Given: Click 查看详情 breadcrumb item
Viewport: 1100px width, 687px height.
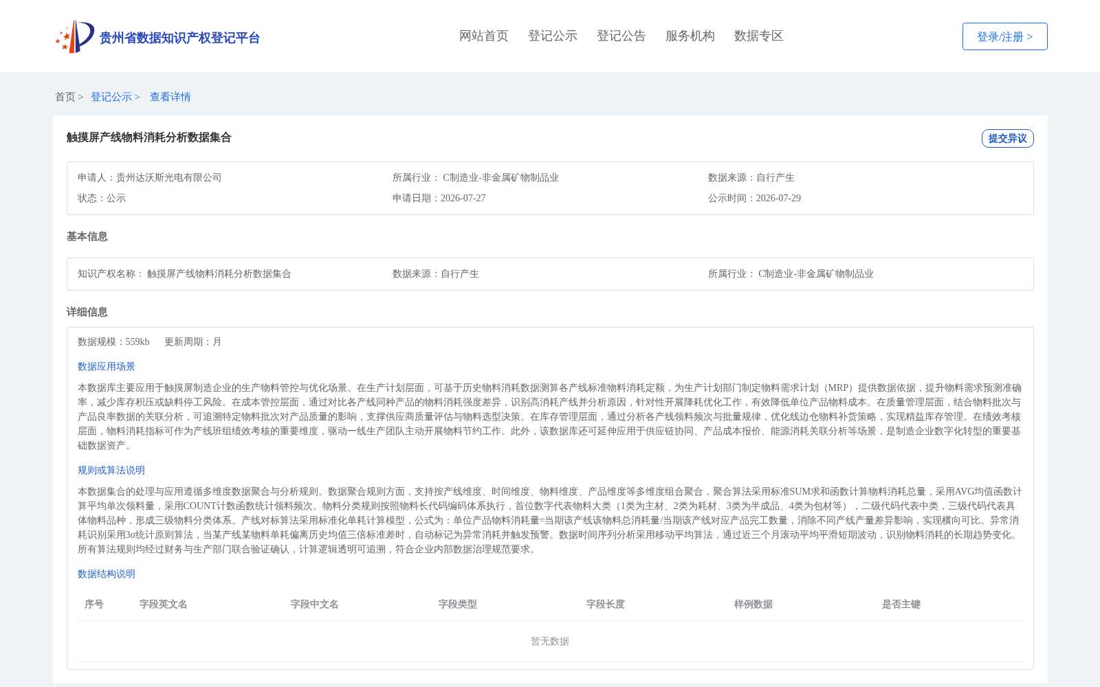Looking at the screenshot, I should 170,97.
